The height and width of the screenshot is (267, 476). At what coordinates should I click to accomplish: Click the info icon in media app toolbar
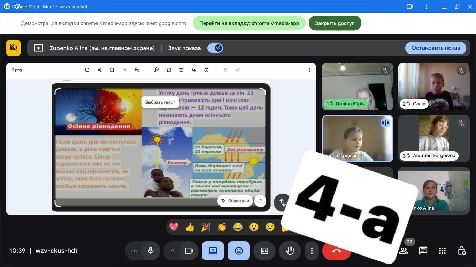87,70
